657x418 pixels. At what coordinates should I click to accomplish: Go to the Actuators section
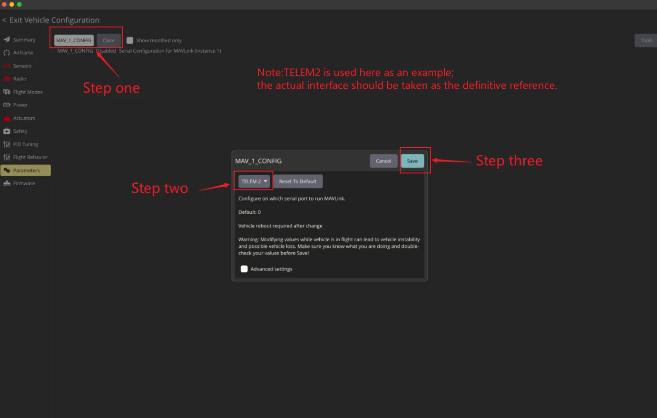26,118
